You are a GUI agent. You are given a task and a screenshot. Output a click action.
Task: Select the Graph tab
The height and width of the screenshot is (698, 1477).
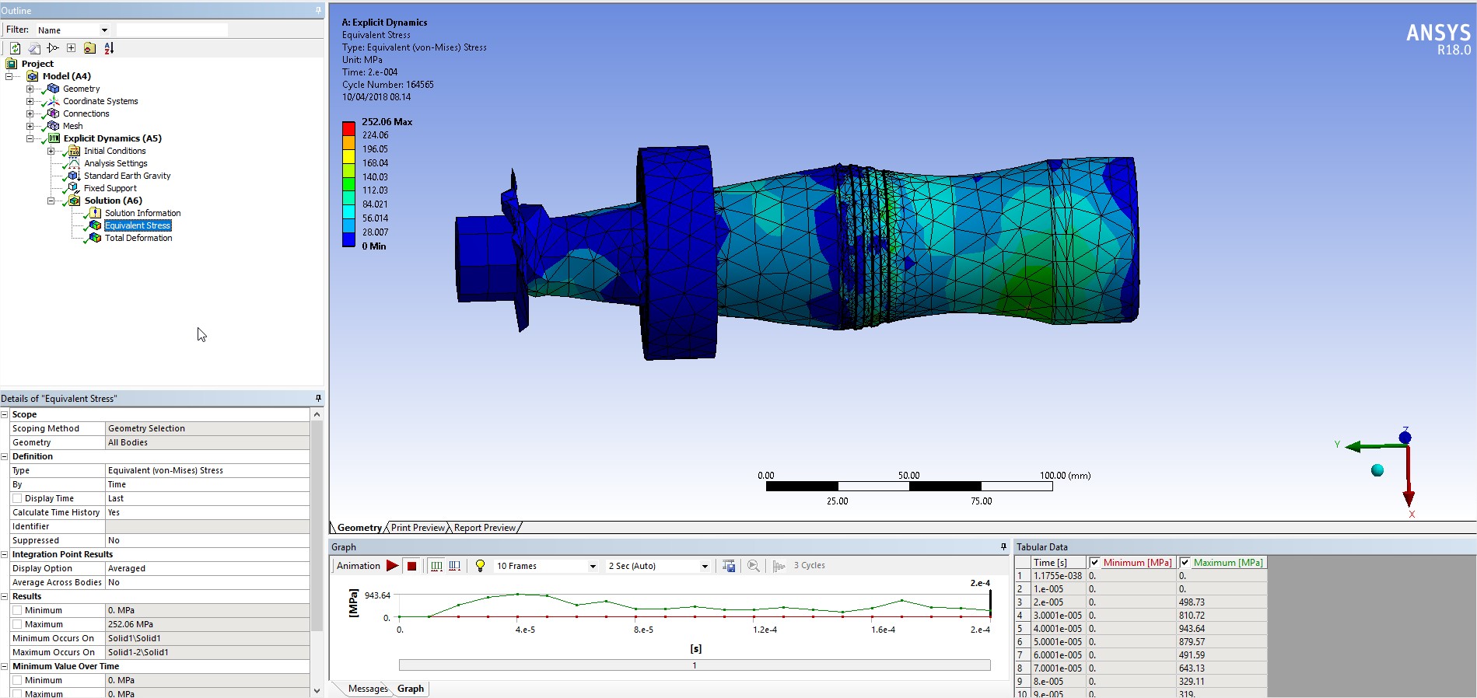(411, 689)
